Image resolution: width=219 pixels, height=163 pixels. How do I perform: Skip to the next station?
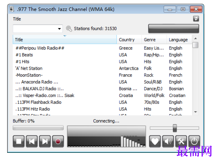(x=45, y=141)
